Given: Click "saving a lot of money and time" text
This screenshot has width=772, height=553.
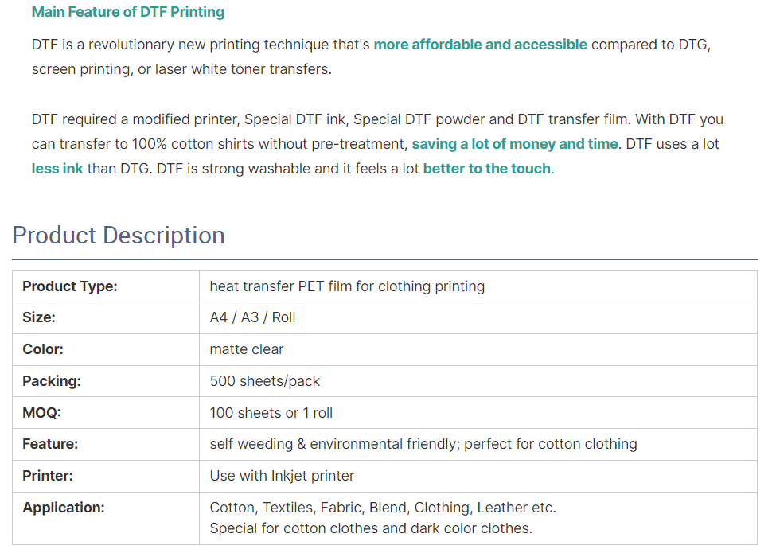Looking at the screenshot, I should click(514, 144).
